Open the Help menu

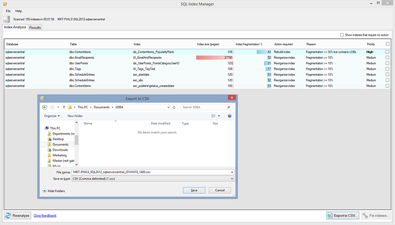pyautogui.click(x=19, y=11)
